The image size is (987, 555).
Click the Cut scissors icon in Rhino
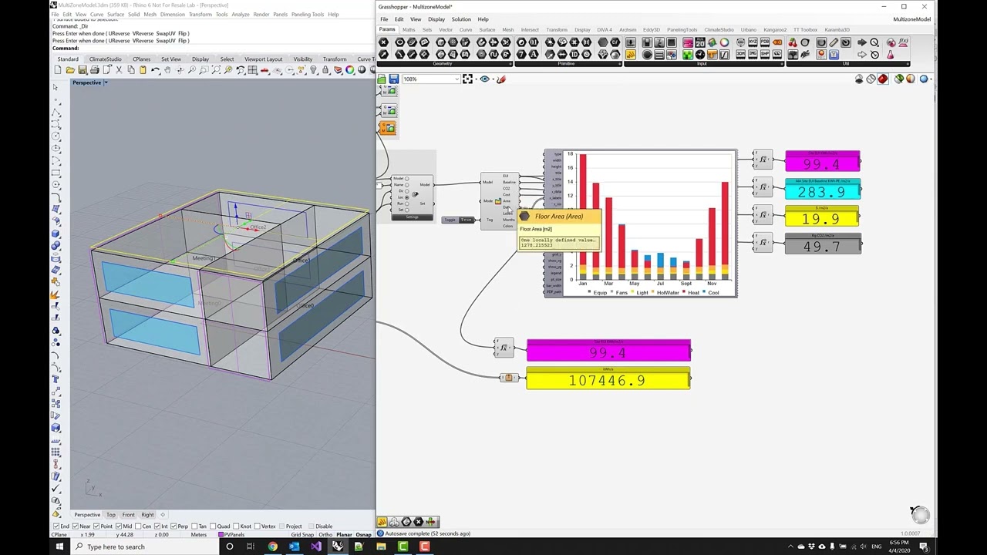[119, 70]
